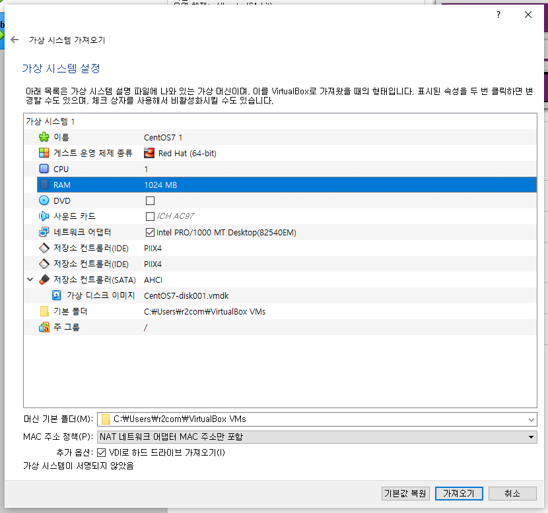Viewport: 548px width, 513px height.
Task: Toggle import hard drives as VDI checkbox
Action: [102, 452]
